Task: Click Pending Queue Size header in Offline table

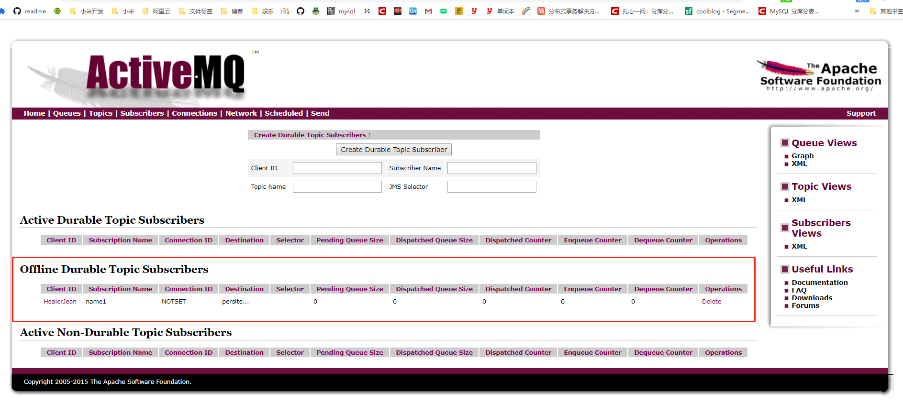Action: point(350,289)
